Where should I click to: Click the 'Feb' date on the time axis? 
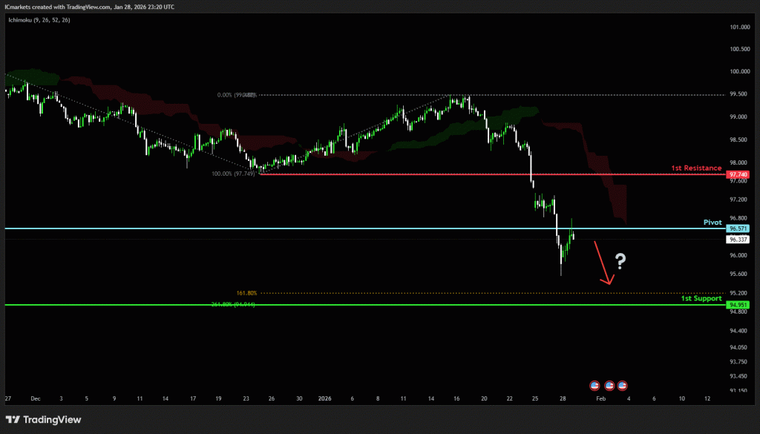pyautogui.click(x=603, y=398)
